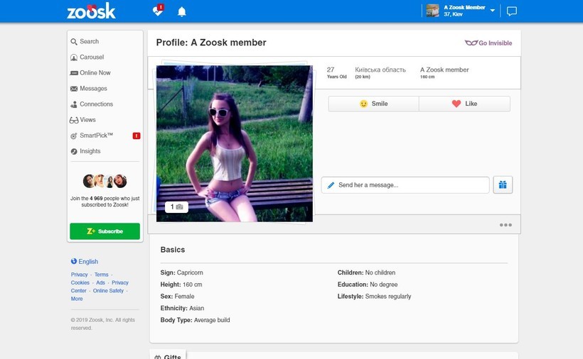Click the Carousel sidebar icon
The image size is (583, 359).
(x=74, y=57)
